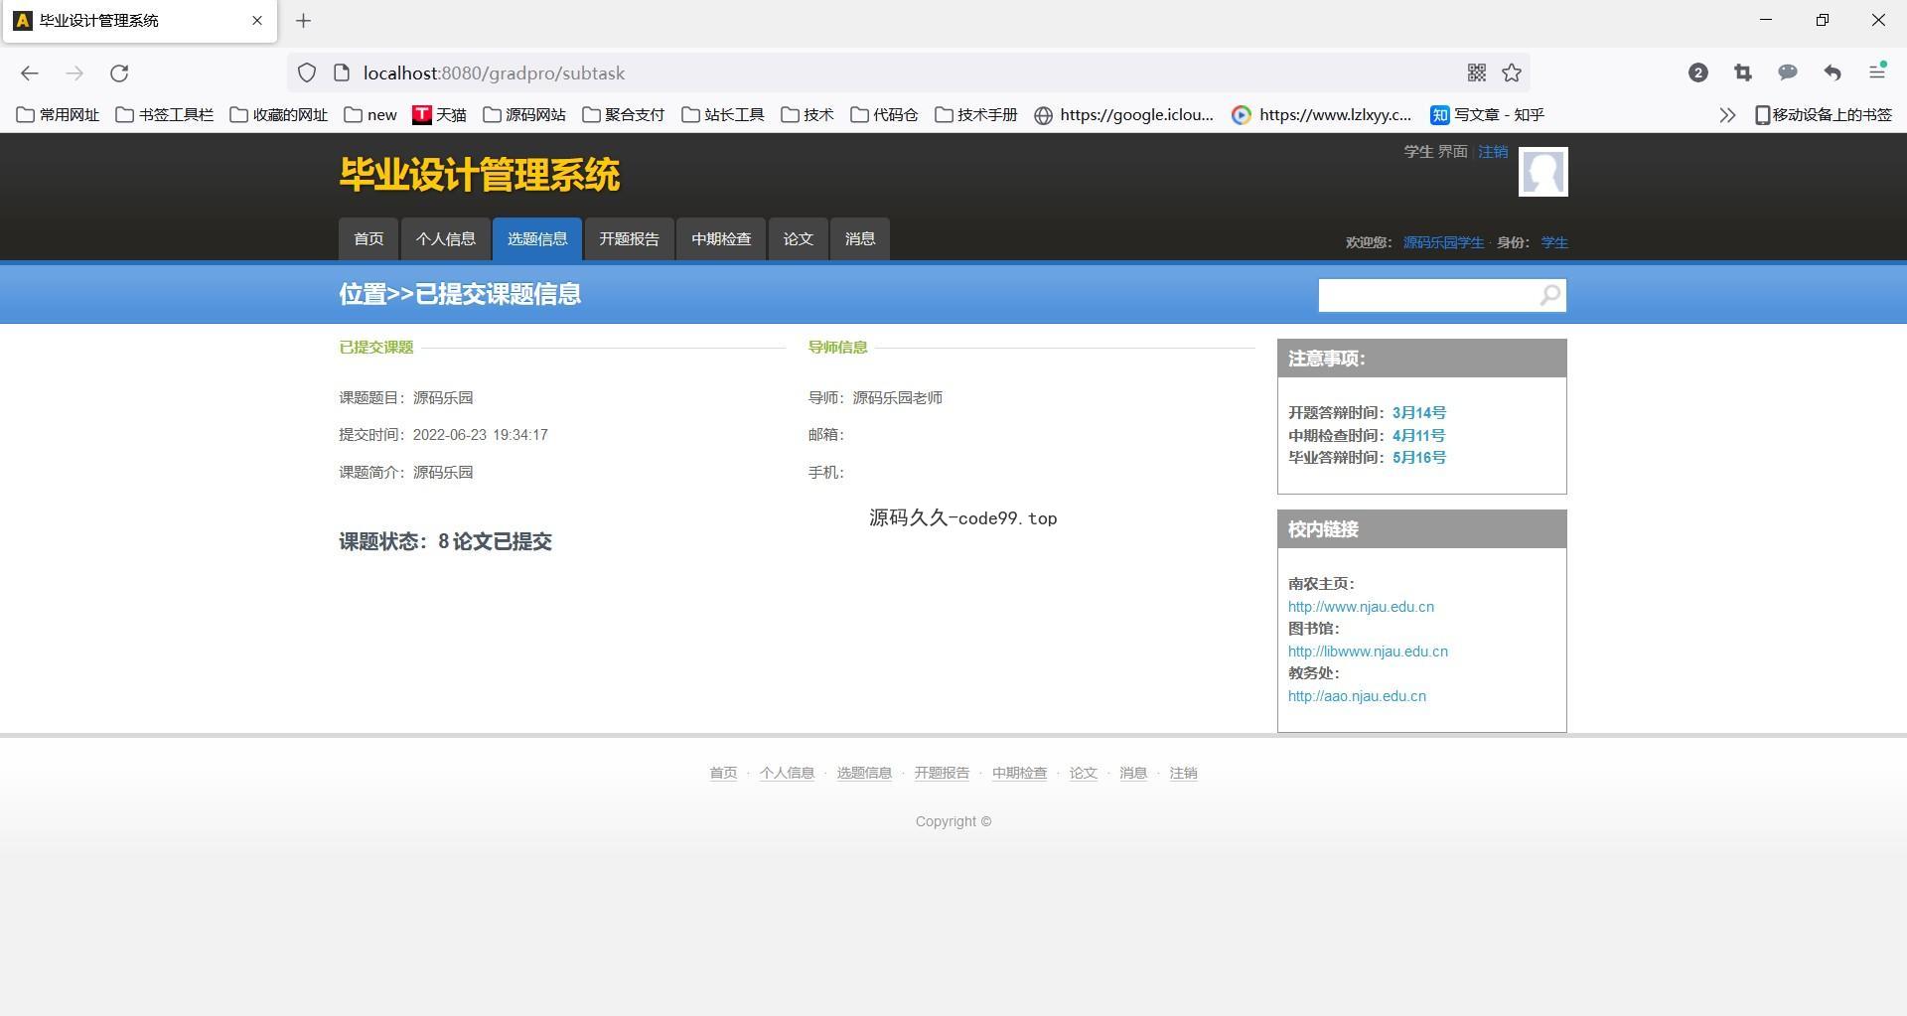Screen dimensions: 1907x1016
Task: Click footer 首页 link
Action: tap(723, 773)
